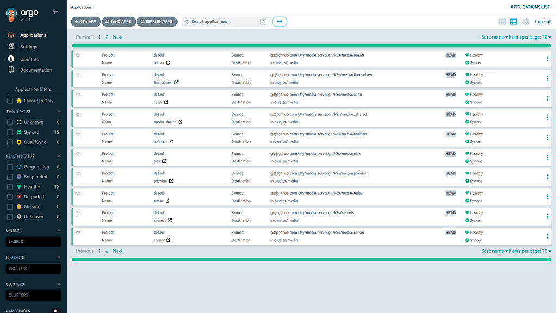Viewport: 556px width, 313px height.
Task: Collapse the Clusters filter section
Action: pos(59,284)
